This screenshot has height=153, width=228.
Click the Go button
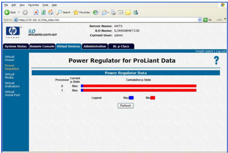pos(207,20)
